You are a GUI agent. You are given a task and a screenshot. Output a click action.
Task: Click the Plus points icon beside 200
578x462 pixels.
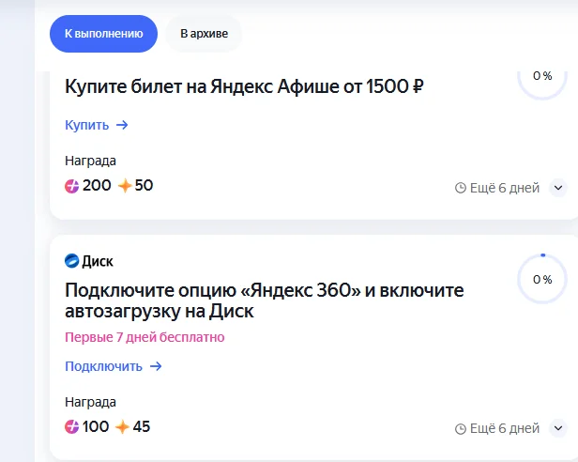[x=72, y=186]
